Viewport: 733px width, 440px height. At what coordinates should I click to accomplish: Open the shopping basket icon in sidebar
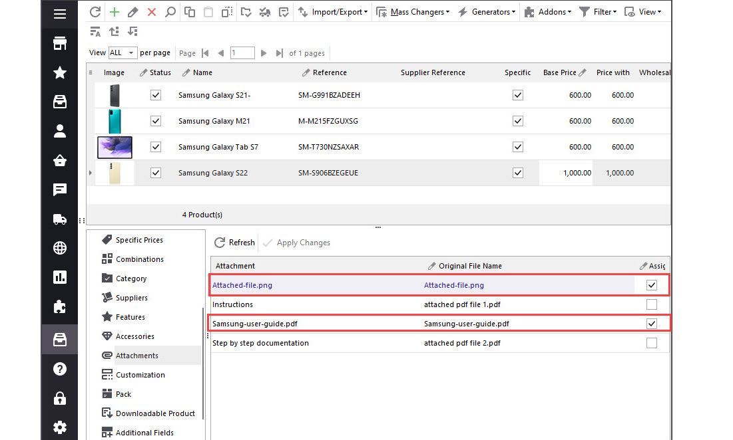[60, 160]
